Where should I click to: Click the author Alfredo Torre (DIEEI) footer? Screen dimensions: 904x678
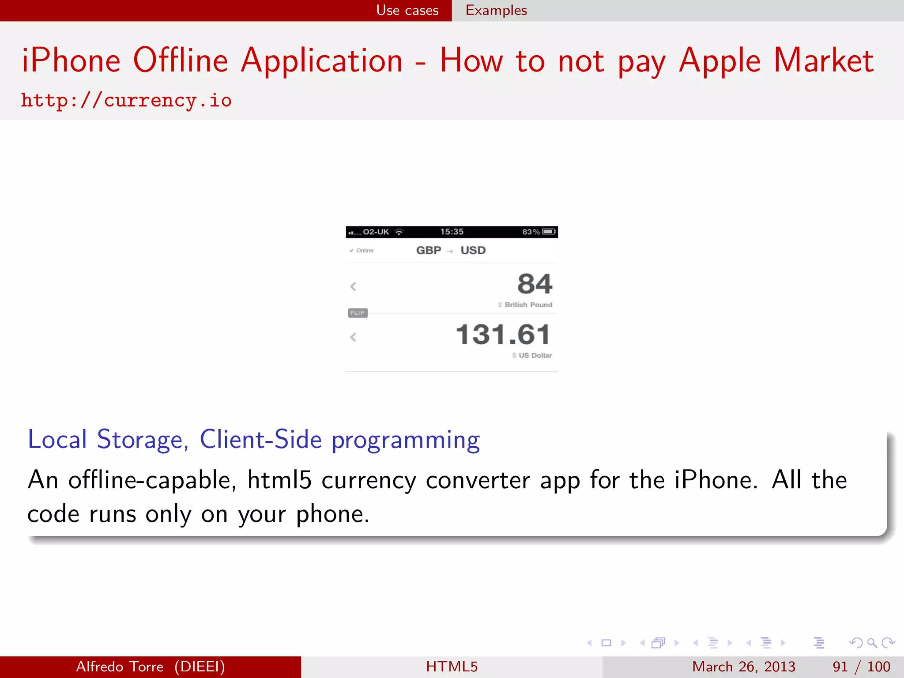151,667
